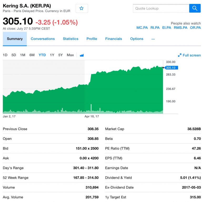Click the Beta value 0.70
The image size is (202, 202).
(x=197, y=139)
